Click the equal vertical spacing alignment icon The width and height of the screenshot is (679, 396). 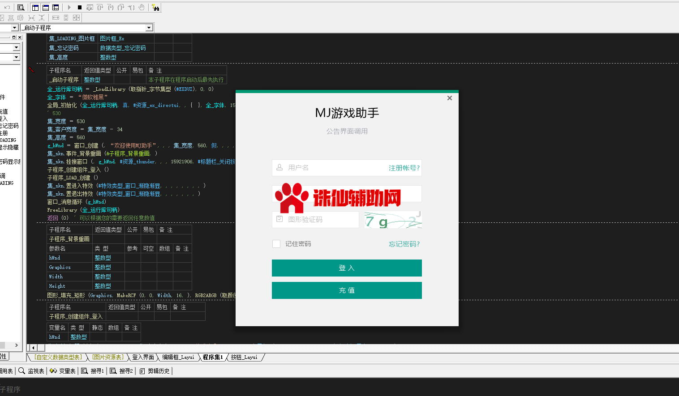pos(42,18)
